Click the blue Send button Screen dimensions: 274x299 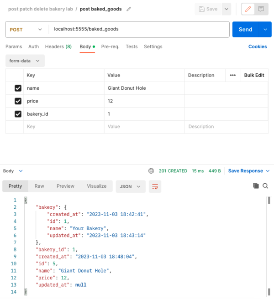[x=246, y=29]
